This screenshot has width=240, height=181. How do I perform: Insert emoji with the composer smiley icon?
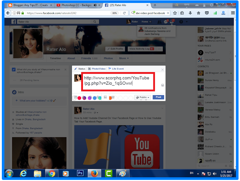coord(163,85)
